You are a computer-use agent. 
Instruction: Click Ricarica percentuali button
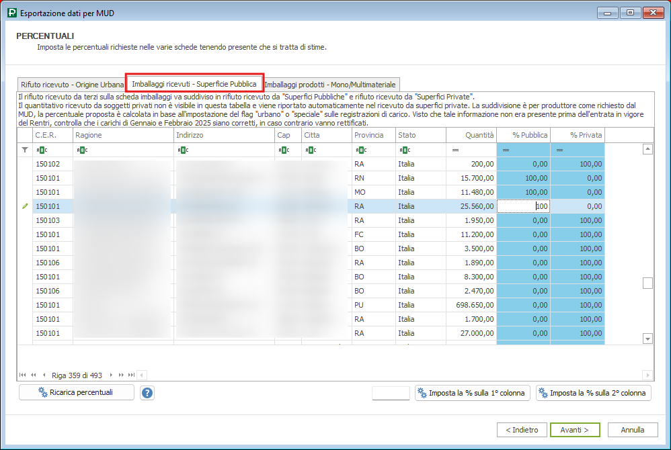[77, 392]
